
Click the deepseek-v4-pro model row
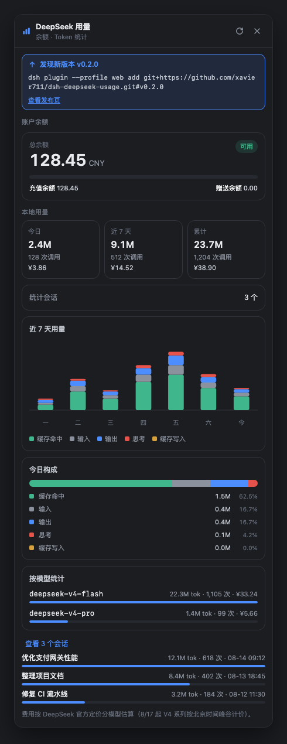[143, 615]
